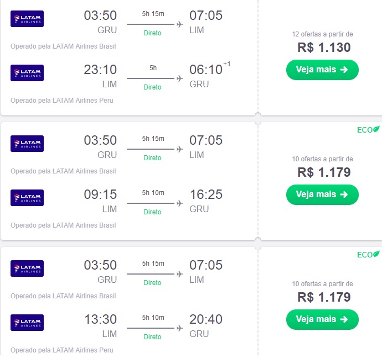Click the LATAM logo beside the 09:15 departure
Viewport: 382px width, 358px height.
[x=27, y=198]
